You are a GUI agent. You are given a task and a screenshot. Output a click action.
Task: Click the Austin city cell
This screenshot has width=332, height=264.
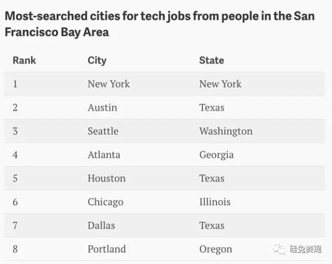tap(102, 108)
